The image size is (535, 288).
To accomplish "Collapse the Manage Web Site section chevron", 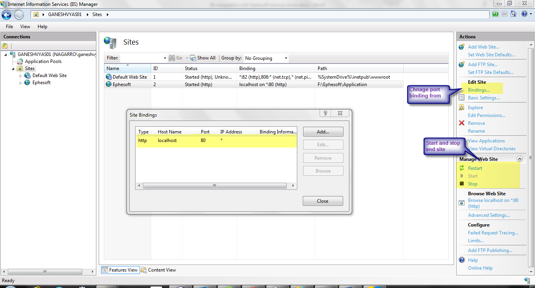I will click(520, 159).
